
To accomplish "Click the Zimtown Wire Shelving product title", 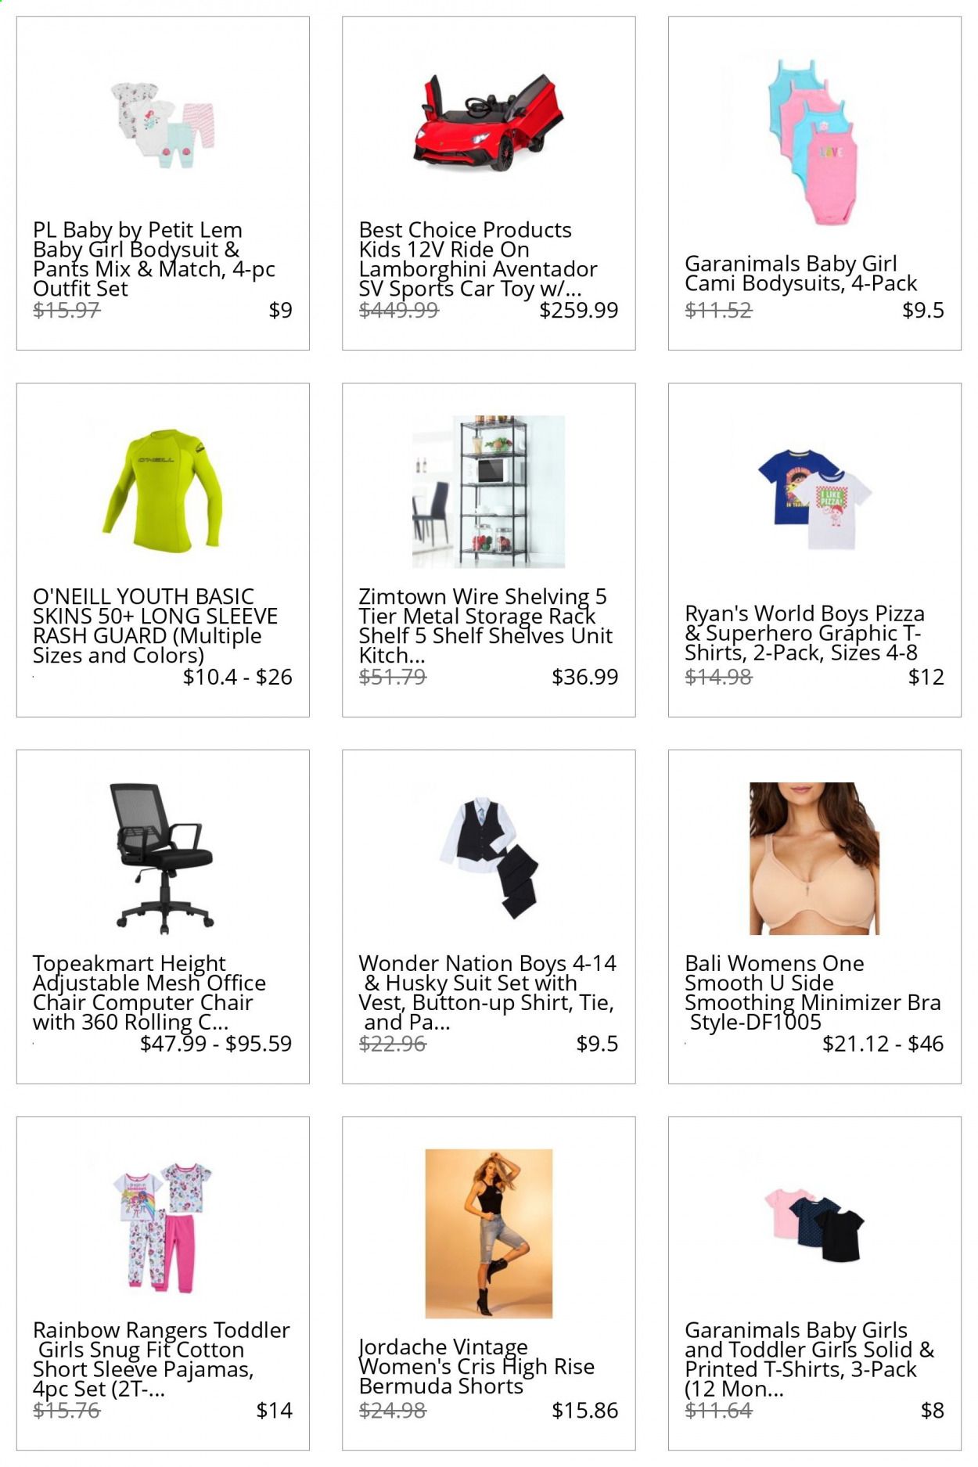I will click(485, 626).
